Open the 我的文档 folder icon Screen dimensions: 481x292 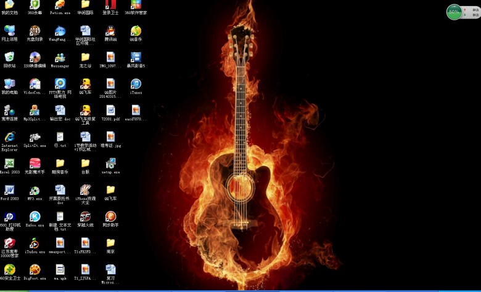(x=9, y=4)
